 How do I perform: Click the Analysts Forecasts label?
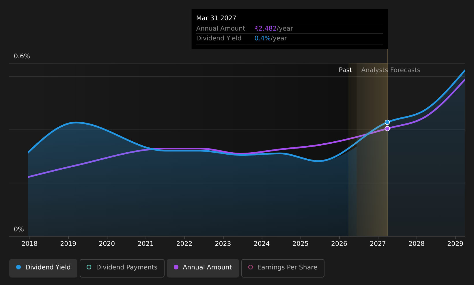click(x=391, y=70)
